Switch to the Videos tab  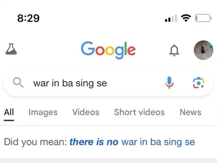tap(86, 112)
